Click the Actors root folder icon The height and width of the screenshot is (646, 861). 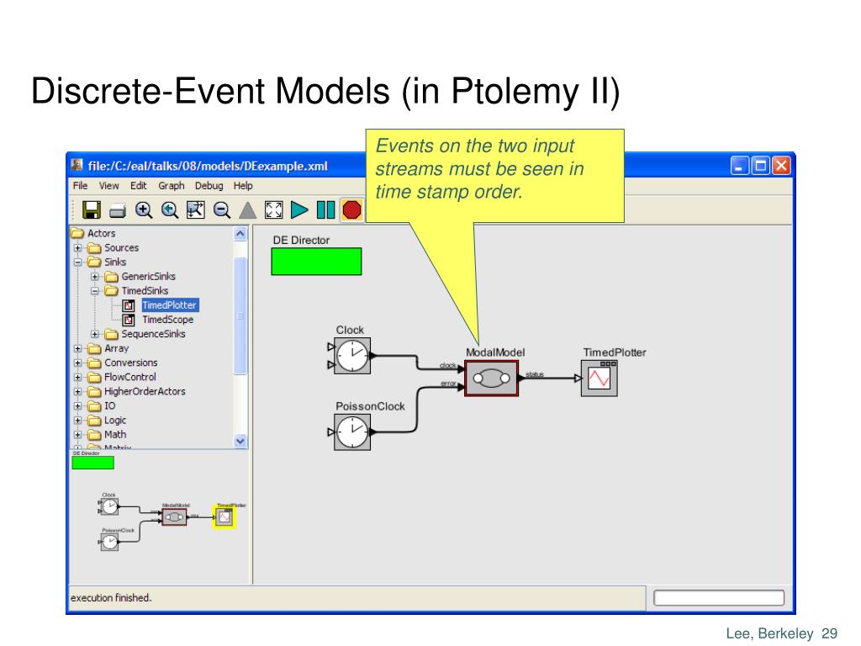77,233
